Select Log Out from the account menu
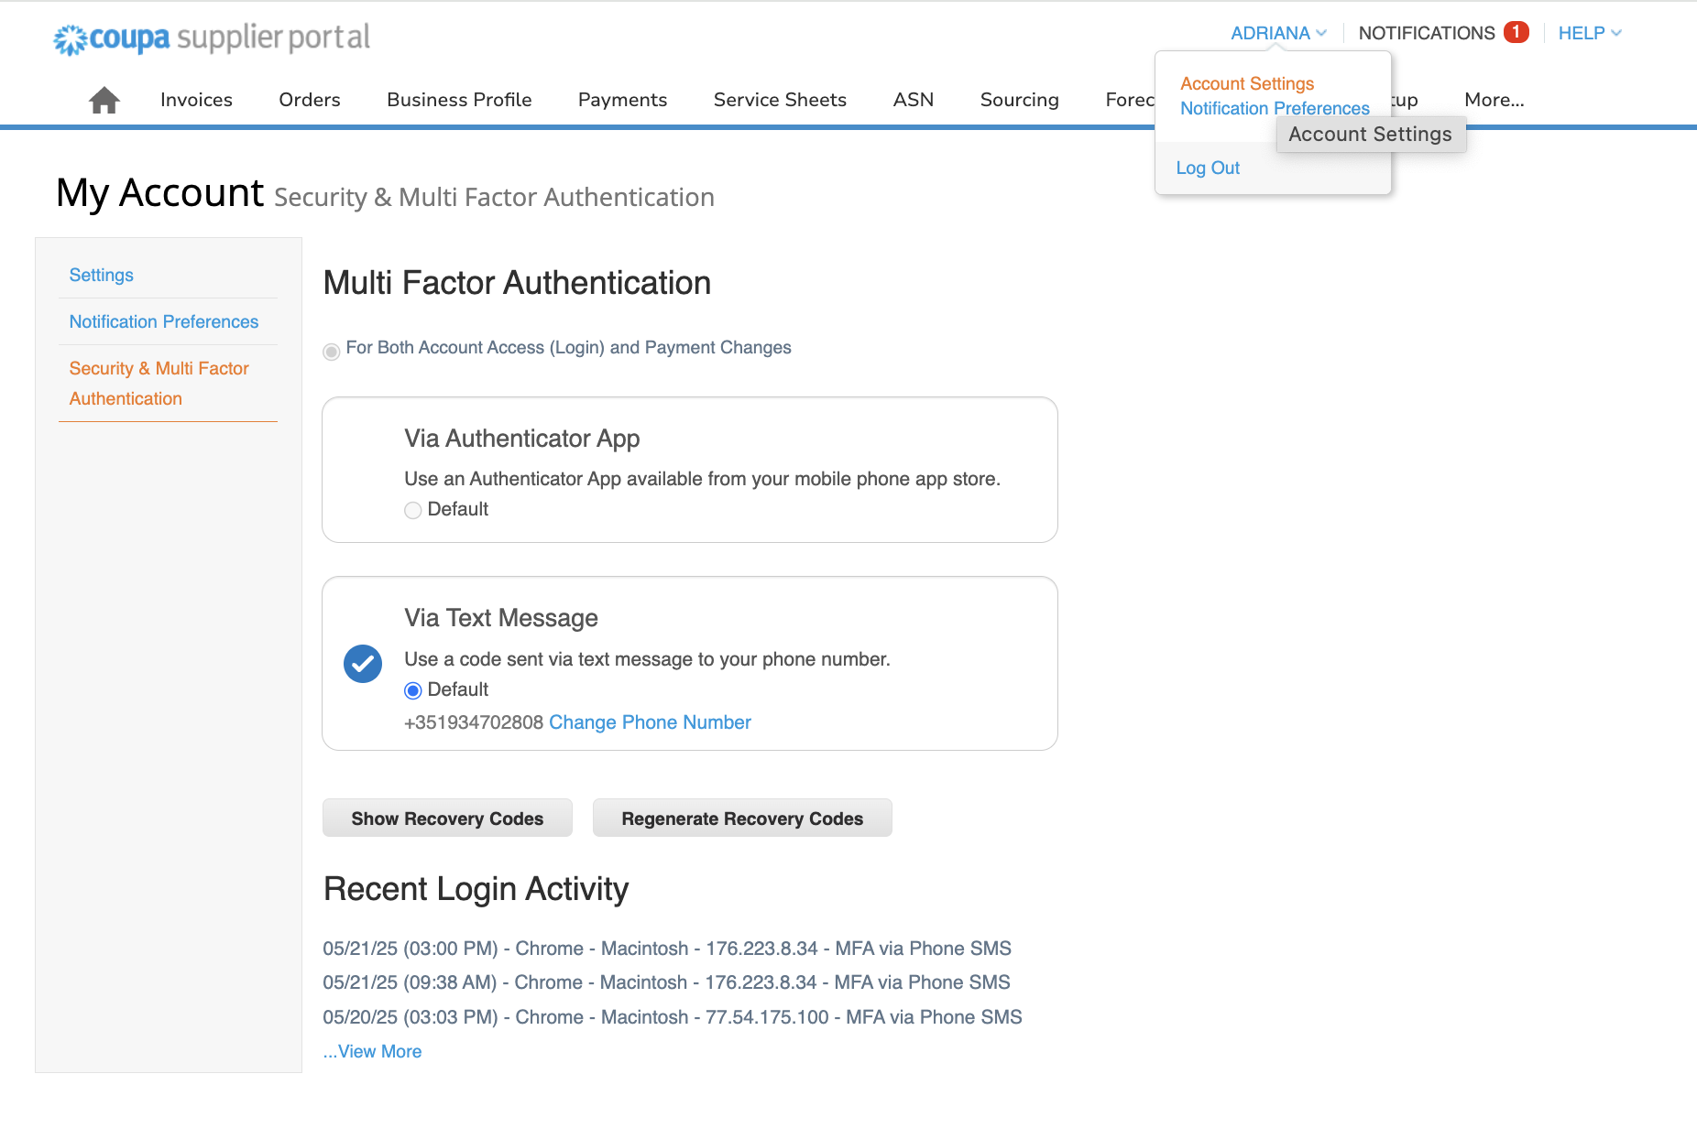The image size is (1697, 1128). pyautogui.click(x=1208, y=168)
